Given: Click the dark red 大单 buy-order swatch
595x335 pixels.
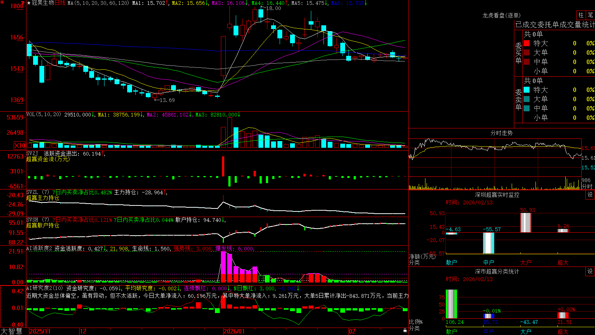Looking at the screenshot, I should pyautogui.click(x=527, y=52).
